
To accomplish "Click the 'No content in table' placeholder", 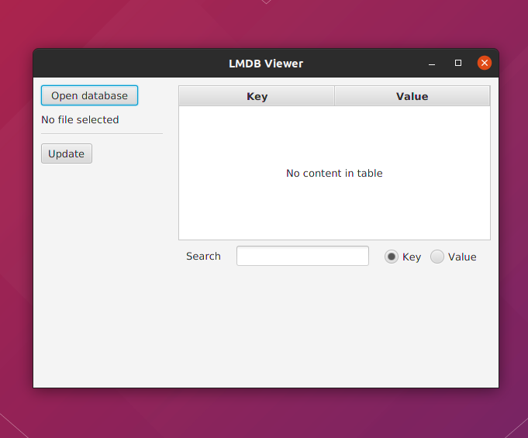I will tap(334, 173).
